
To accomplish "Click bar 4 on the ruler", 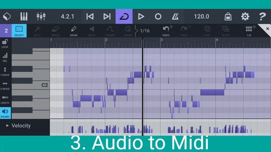I will click(x=217, y=40).
